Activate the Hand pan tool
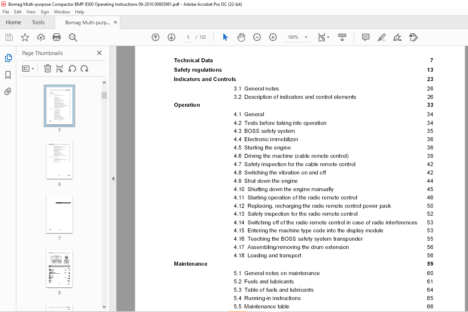 (x=241, y=37)
